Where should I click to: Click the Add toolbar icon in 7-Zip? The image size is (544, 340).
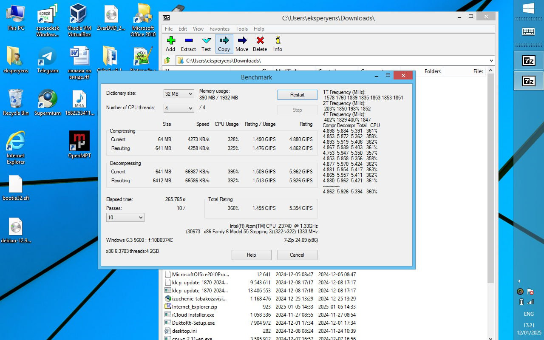pos(171,43)
